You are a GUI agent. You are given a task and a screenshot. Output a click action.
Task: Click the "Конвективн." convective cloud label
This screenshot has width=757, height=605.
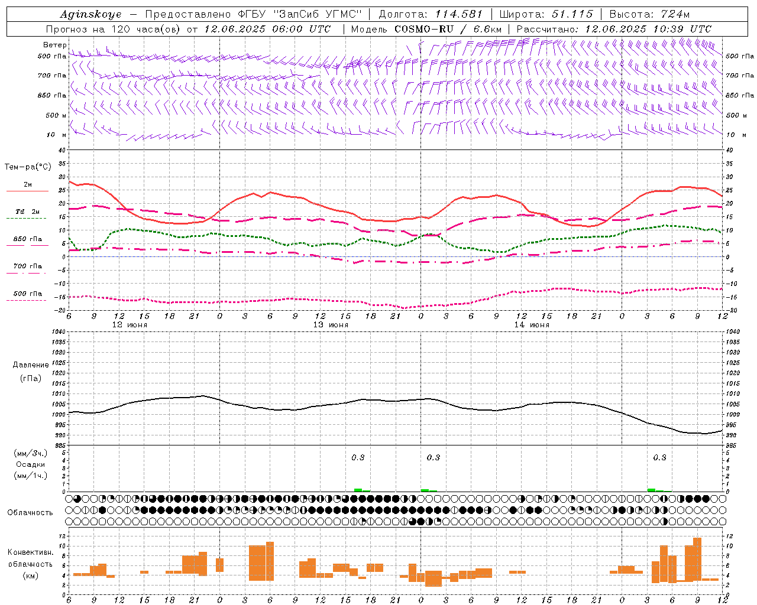click(x=30, y=552)
